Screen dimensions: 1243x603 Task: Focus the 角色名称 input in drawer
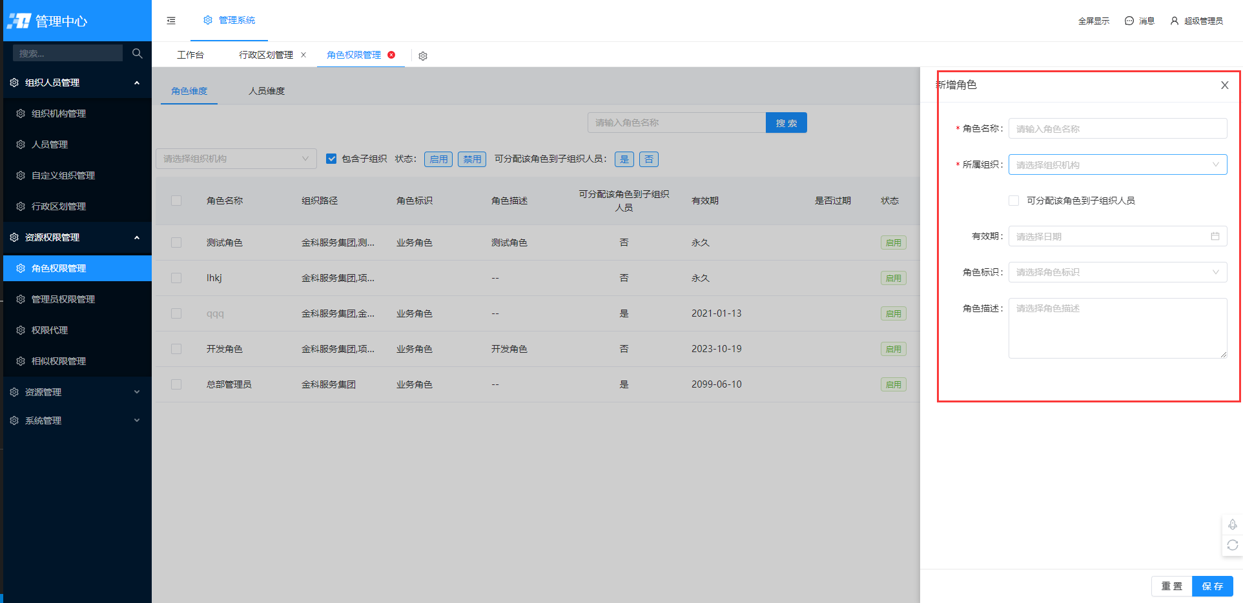1118,128
